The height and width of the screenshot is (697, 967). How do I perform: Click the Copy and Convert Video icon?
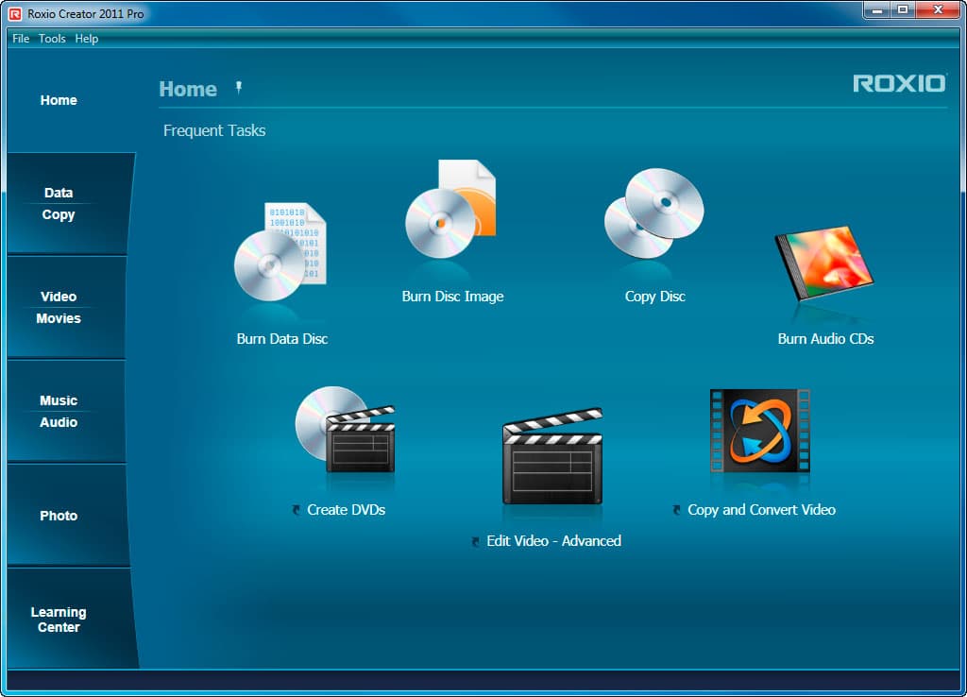(x=760, y=431)
